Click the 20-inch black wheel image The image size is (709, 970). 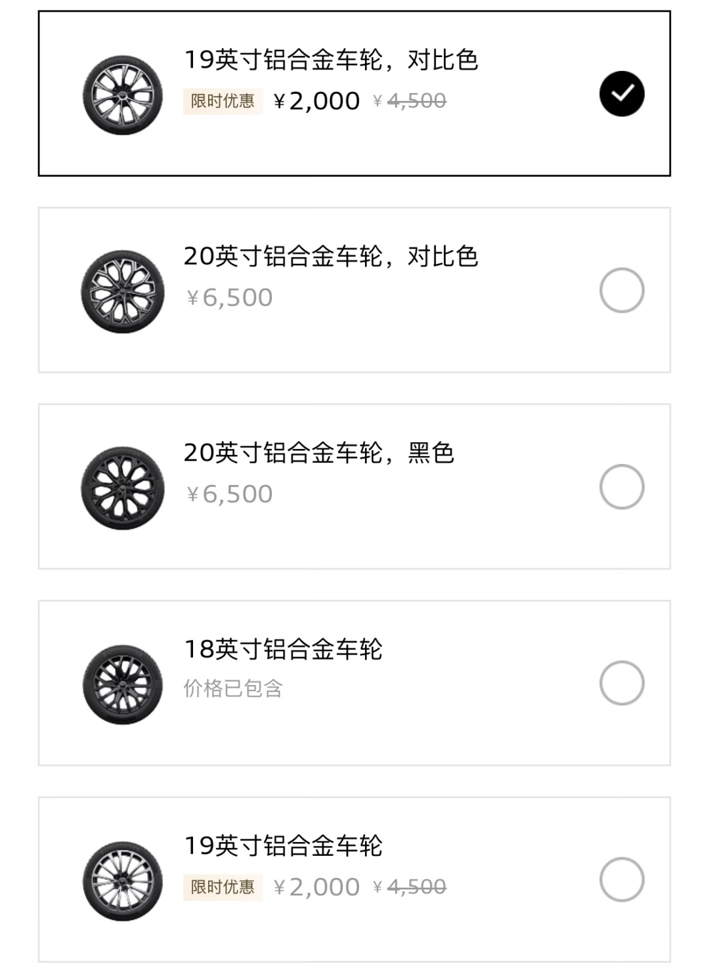123,488
